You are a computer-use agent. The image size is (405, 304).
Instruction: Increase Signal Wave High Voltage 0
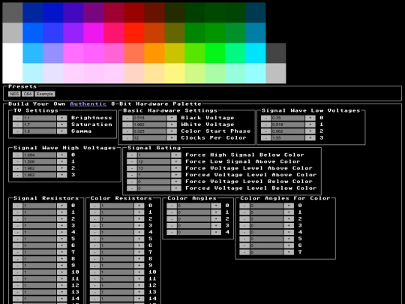coord(62,155)
